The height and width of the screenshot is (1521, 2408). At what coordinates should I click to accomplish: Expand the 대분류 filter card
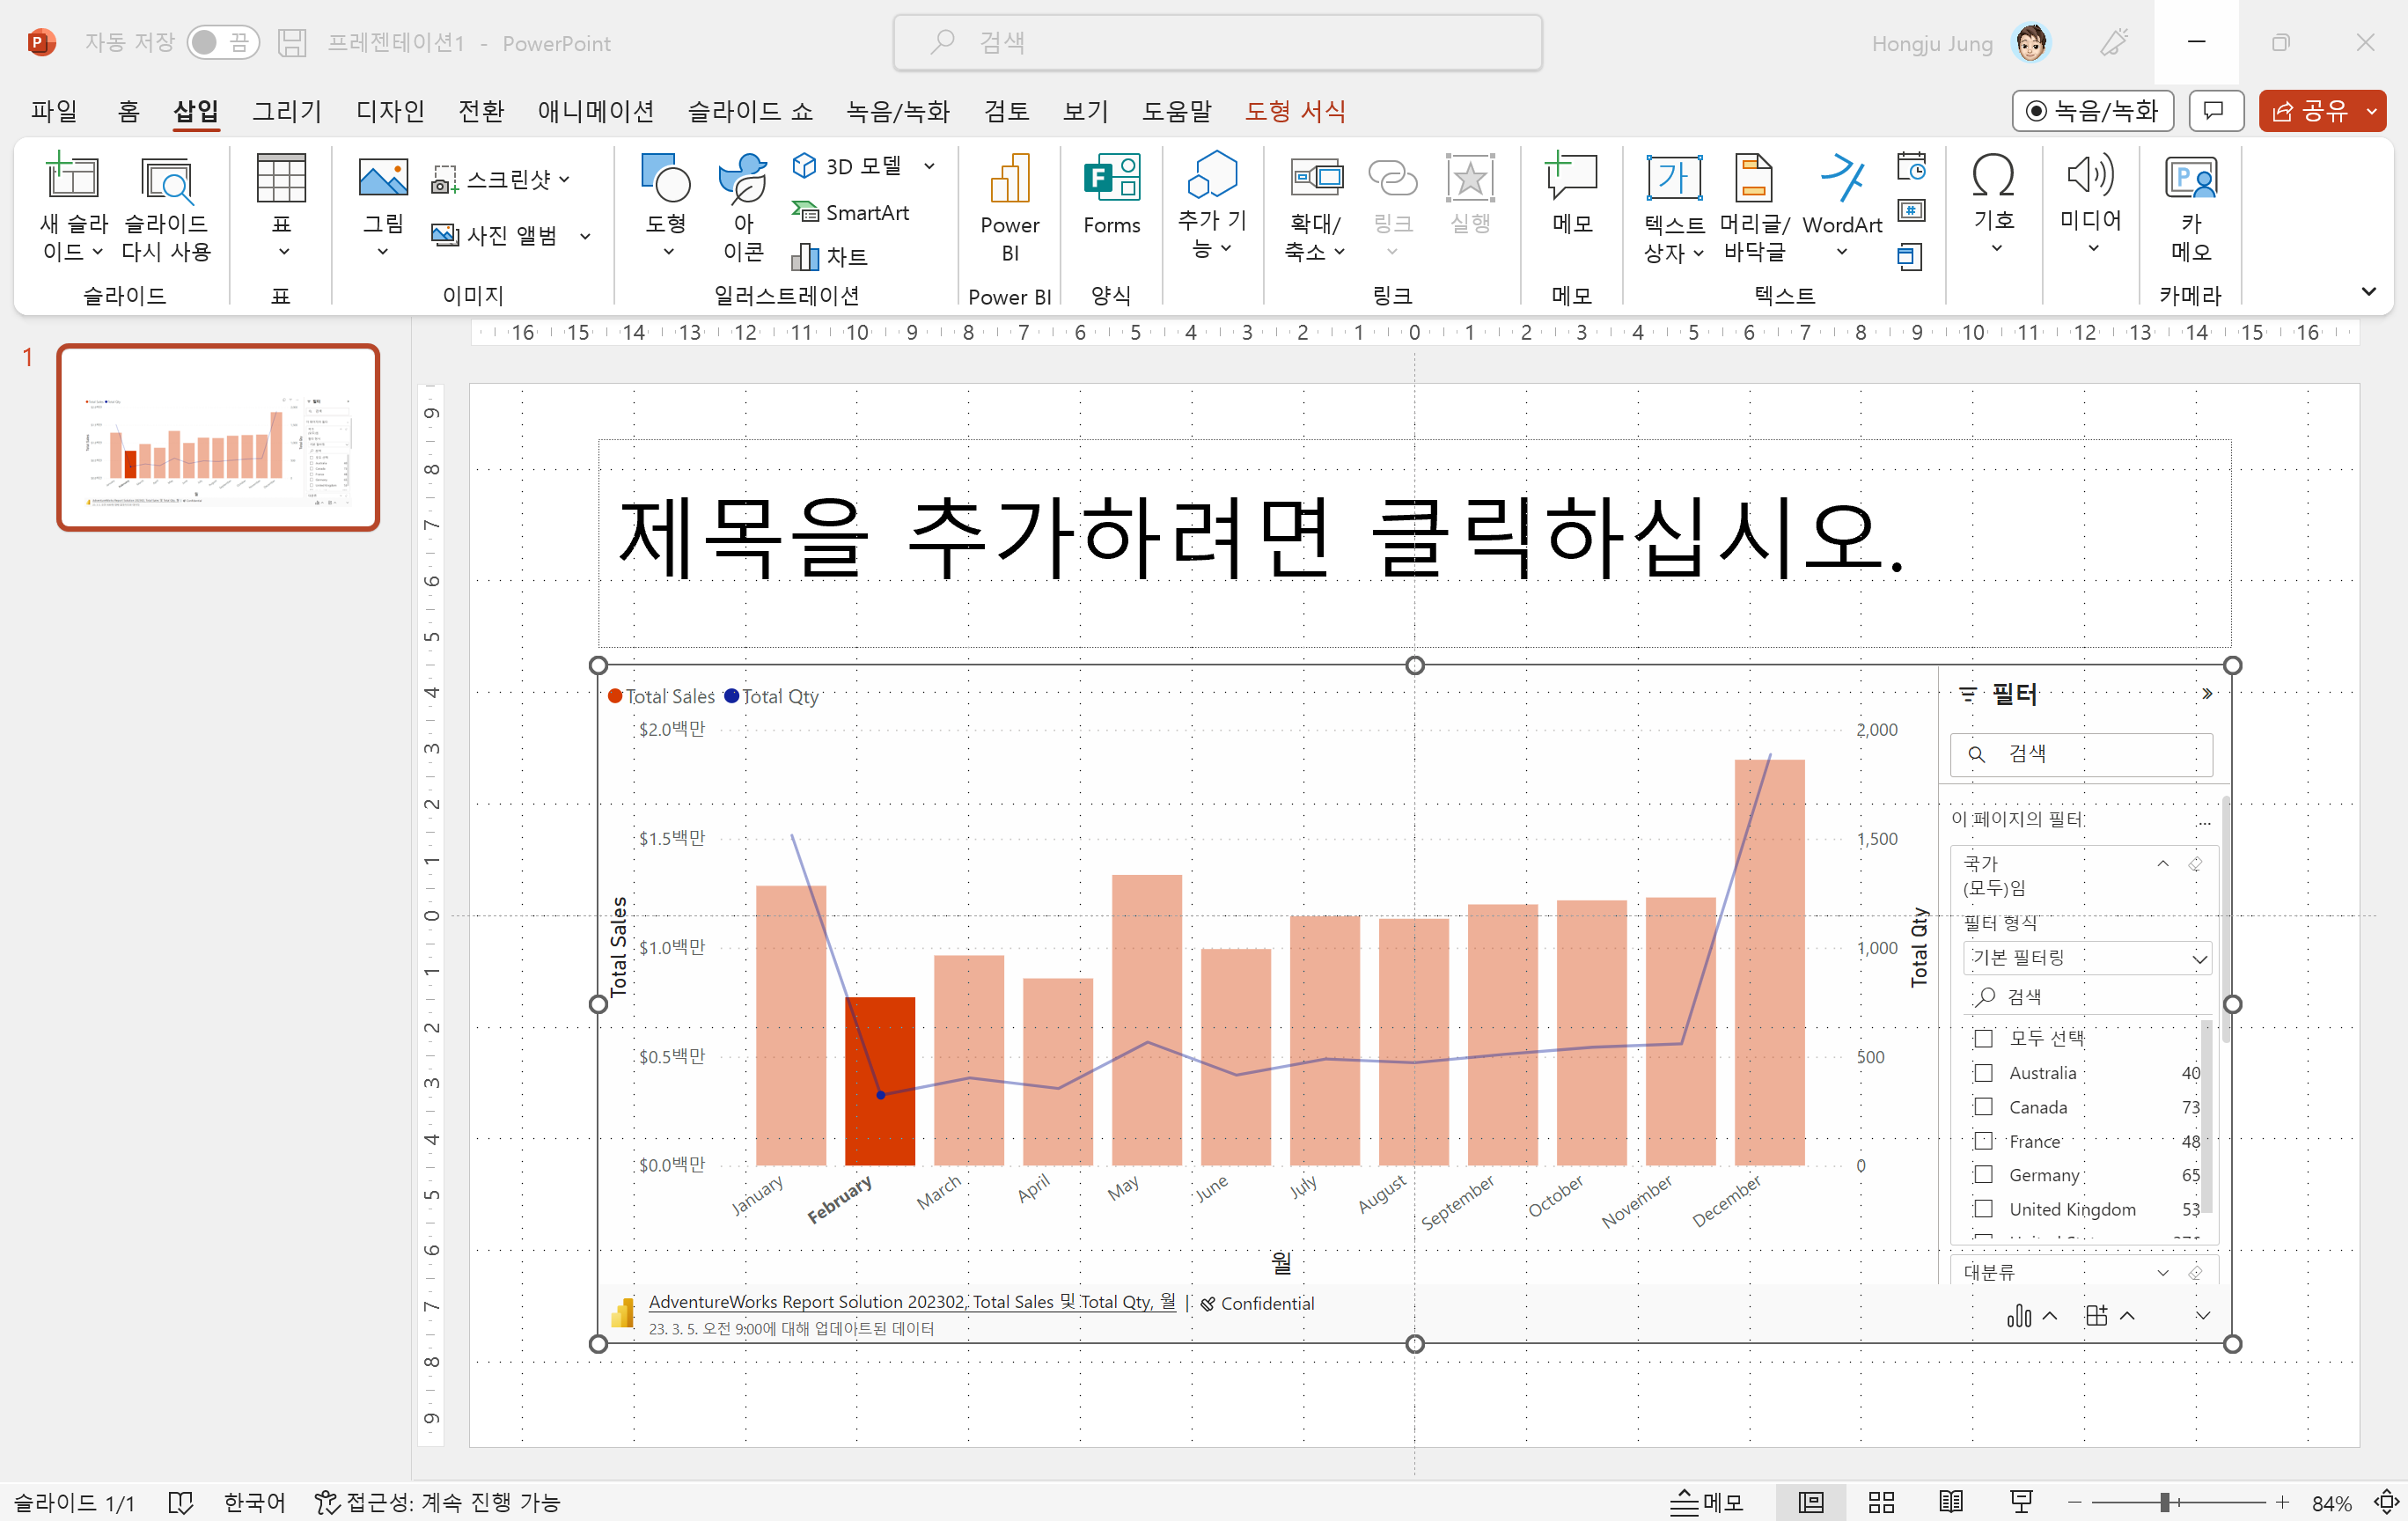tap(2162, 1272)
